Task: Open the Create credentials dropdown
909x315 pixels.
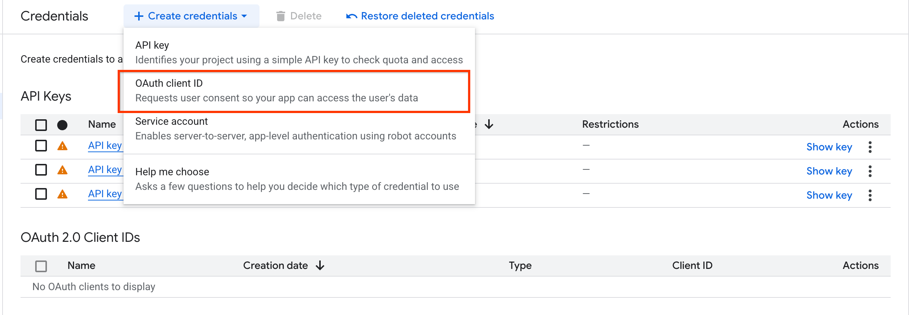Action: pyautogui.click(x=191, y=16)
